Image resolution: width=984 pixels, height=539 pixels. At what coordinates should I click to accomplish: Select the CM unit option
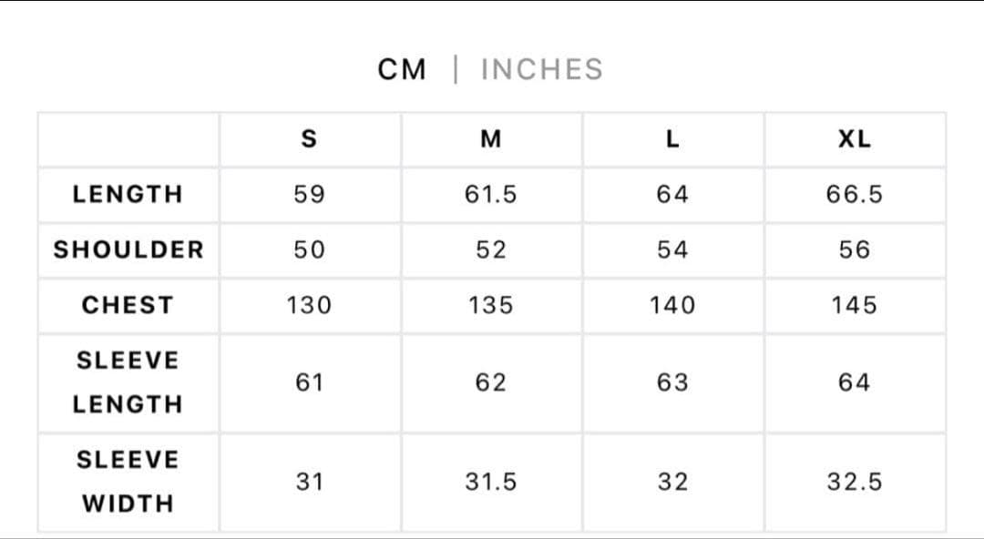(402, 69)
